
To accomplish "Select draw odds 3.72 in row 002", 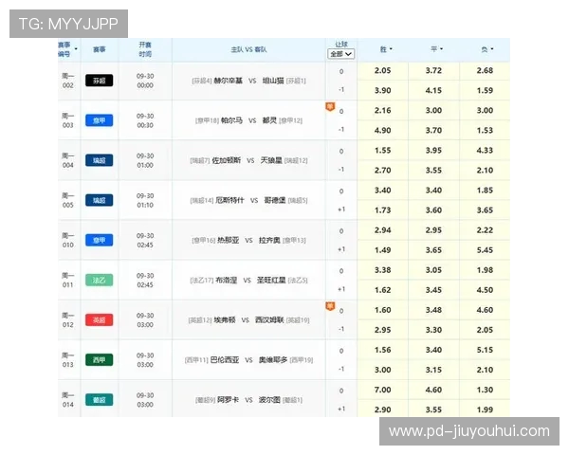I will pyautogui.click(x=433, y=71).
